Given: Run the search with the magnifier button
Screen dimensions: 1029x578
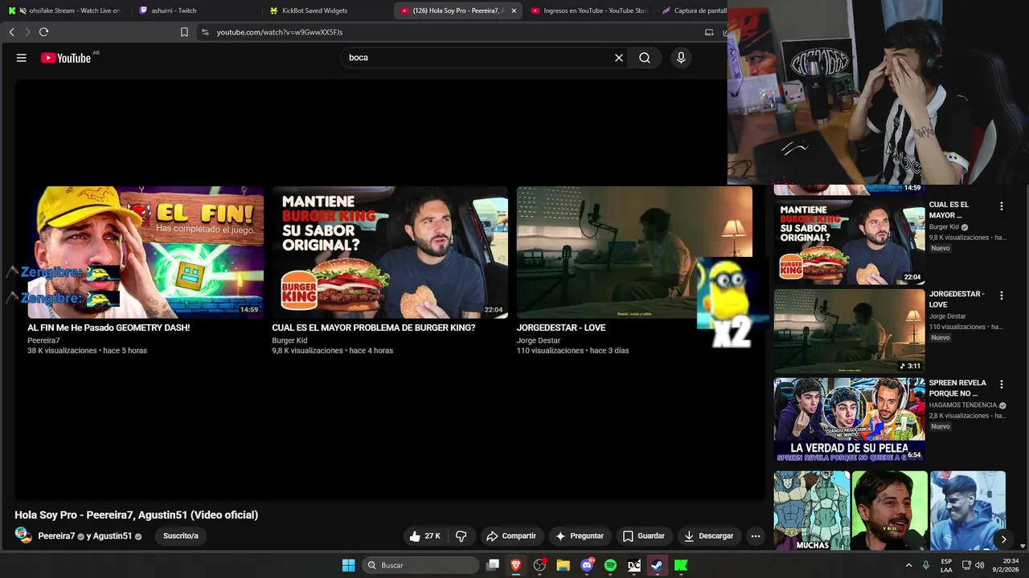Looking at the screenshot, I should (x=645, y=58).
